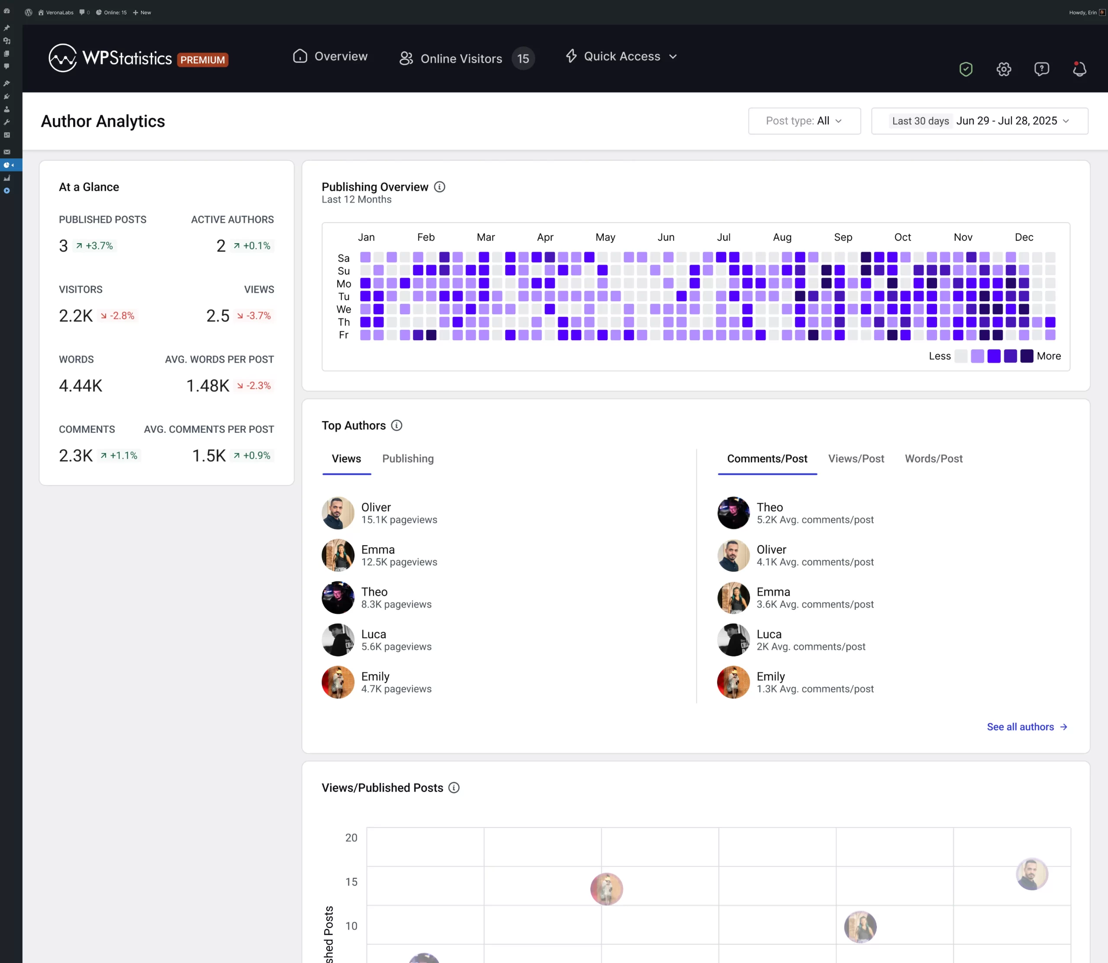The height and width of the screenshot is (963, 1108).
Task: Select the Views/Post tab
Action: (x=856, y=458)
